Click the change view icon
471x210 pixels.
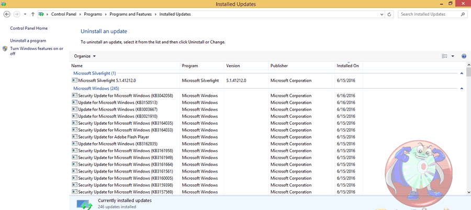pos(444,56)
